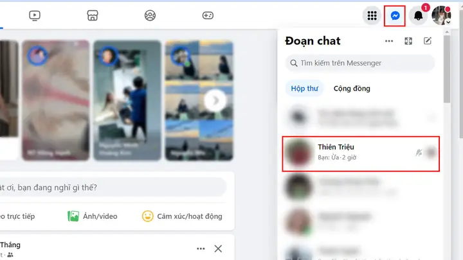463x260 pixels.
Task: Open the nine-dot menu grid
Action: [x=372, y=15]
